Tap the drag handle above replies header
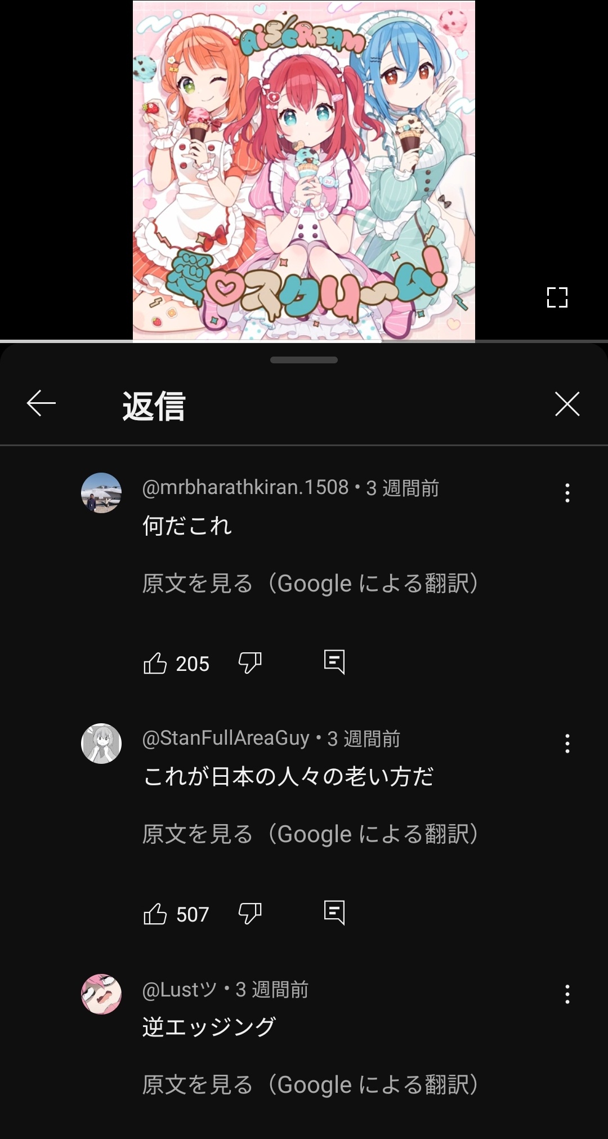The width and height of the screenshot is (608, 1139). [x=304, y=360]
